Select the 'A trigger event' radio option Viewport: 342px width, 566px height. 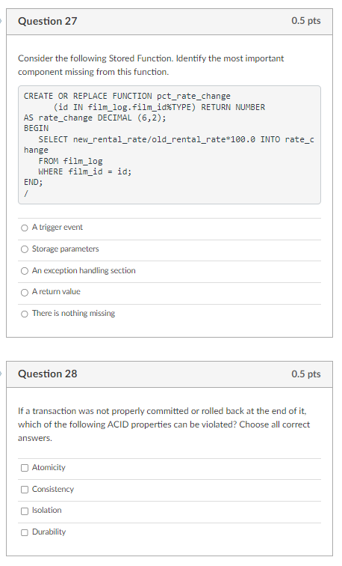click(x=25, y=228)
